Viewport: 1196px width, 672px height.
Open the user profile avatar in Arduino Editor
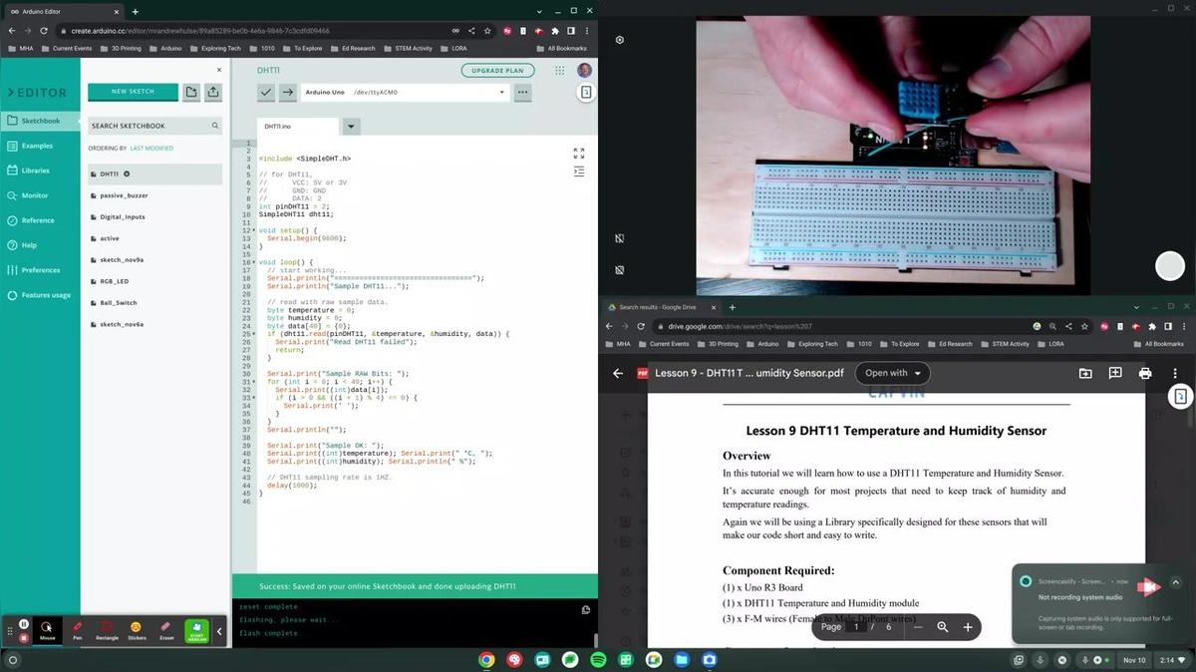pyautogui.click(x=584, y=71)
